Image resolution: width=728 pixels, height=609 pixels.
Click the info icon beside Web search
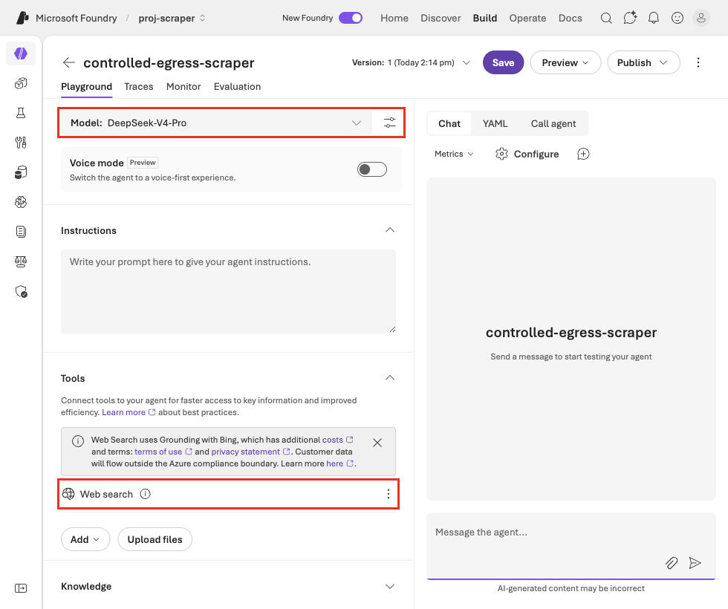point(146,494)
